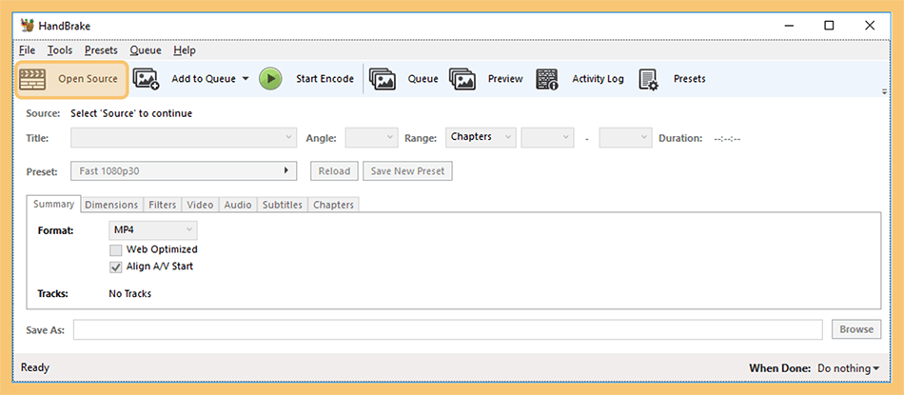This screenshot has width=904, height=395.
Task: Click the toolbar overflow arrow at far right
Action: coord(884,91)
